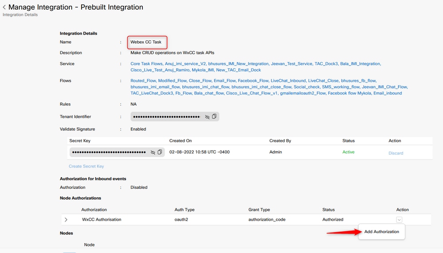443x253 pixels.
Task: Open the bhusures_fb_flow link
Action: 359,81
